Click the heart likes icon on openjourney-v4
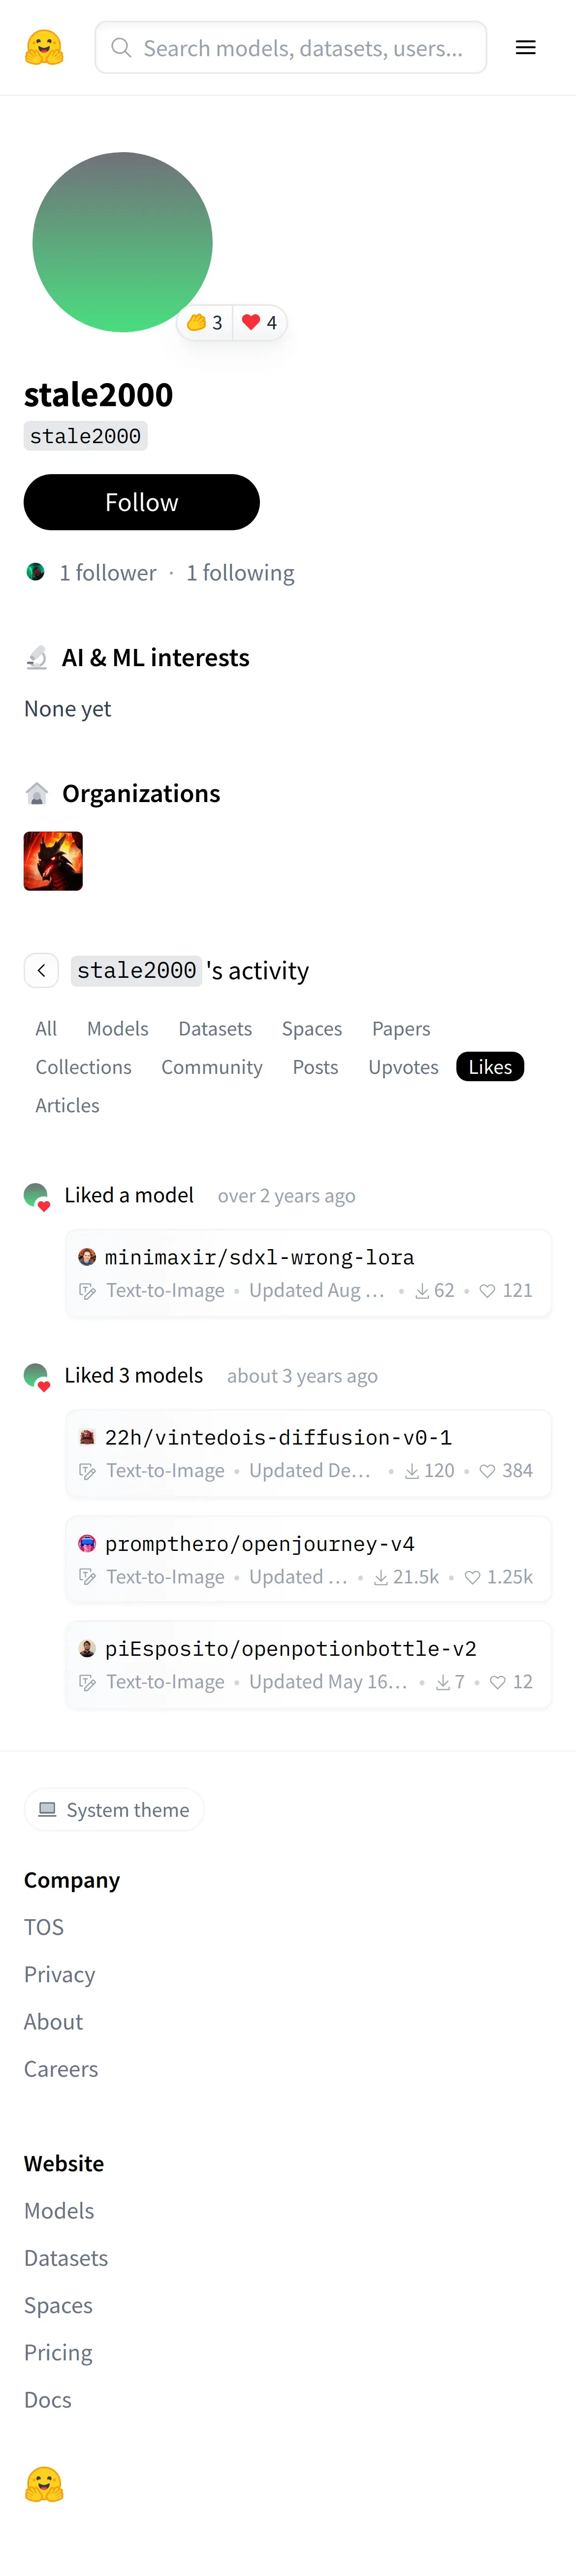The width and height of the screenshot is (576, 2576). [472, 1577]
